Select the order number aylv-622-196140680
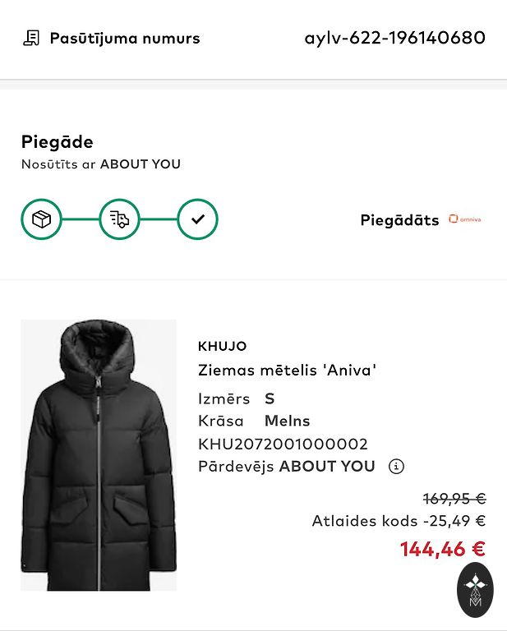Image resolution: width=507 pixels, height=631 pixels. pos(394,38)
